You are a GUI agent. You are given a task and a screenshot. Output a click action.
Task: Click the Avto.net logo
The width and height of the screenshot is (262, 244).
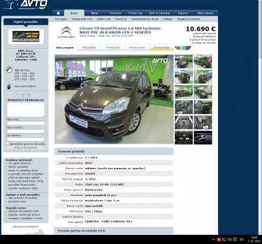25,5
